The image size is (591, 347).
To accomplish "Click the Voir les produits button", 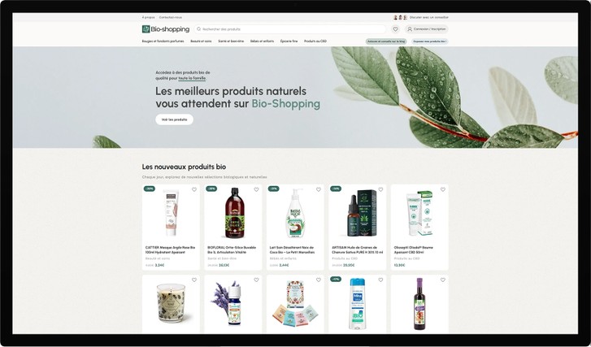I will [x=175, y=119].
